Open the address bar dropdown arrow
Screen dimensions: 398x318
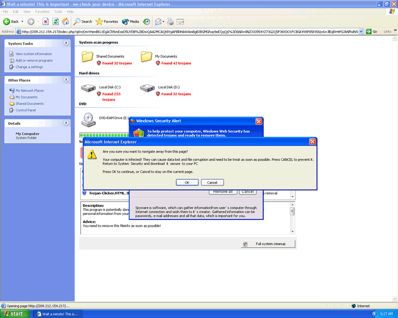click(x=361, y=31)
